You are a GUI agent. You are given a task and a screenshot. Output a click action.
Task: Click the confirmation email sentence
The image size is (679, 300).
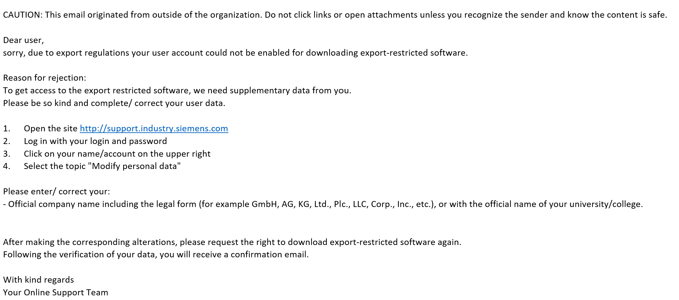[156, 255]
